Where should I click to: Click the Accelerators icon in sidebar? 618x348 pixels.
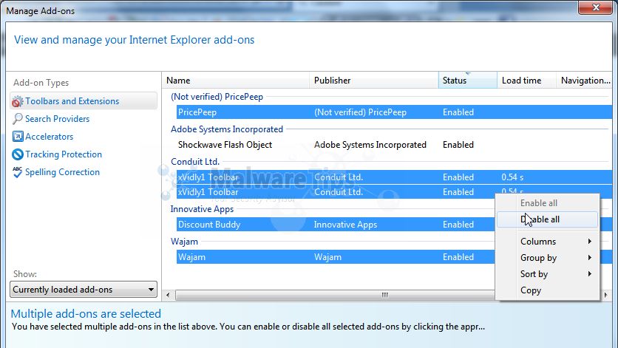click(x=18, y=137)
